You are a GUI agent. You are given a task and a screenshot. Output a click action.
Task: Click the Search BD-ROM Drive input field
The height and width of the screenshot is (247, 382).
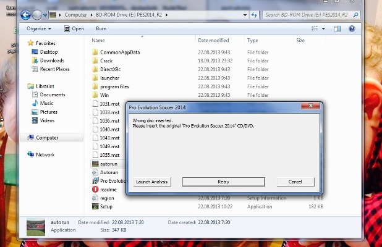click(x=307, y=15)
